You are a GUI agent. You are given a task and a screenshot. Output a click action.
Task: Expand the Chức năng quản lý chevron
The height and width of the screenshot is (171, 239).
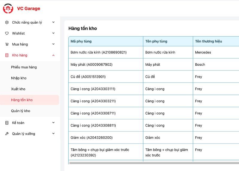tap(53, 22)
